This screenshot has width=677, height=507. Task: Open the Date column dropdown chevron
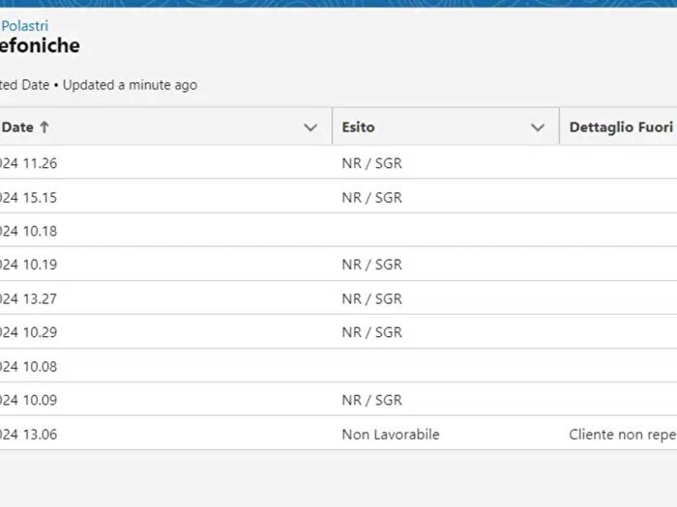(x=310, y=127)
